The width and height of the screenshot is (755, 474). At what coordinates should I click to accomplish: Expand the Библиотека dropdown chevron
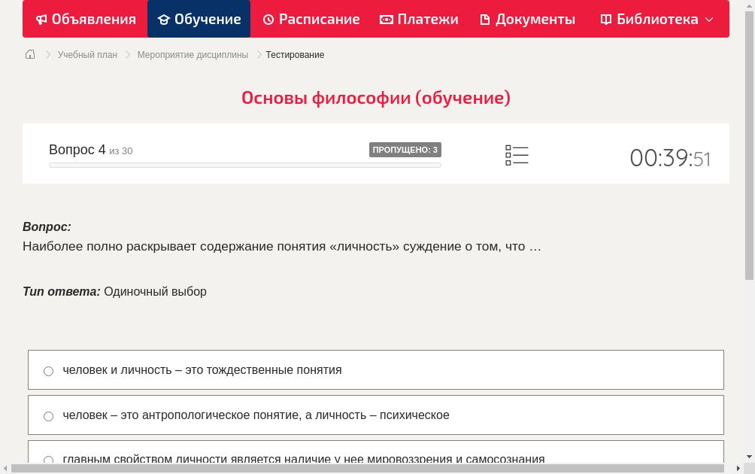[708, 19]
